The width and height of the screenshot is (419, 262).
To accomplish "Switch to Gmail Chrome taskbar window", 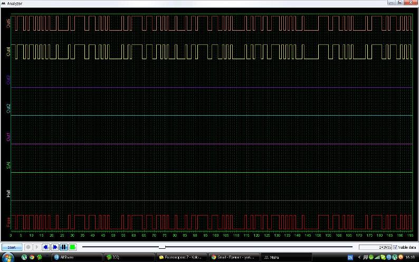I will (x=234, y=257).
